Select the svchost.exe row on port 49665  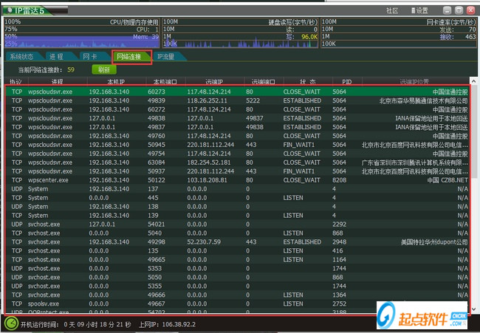point(237,260)
